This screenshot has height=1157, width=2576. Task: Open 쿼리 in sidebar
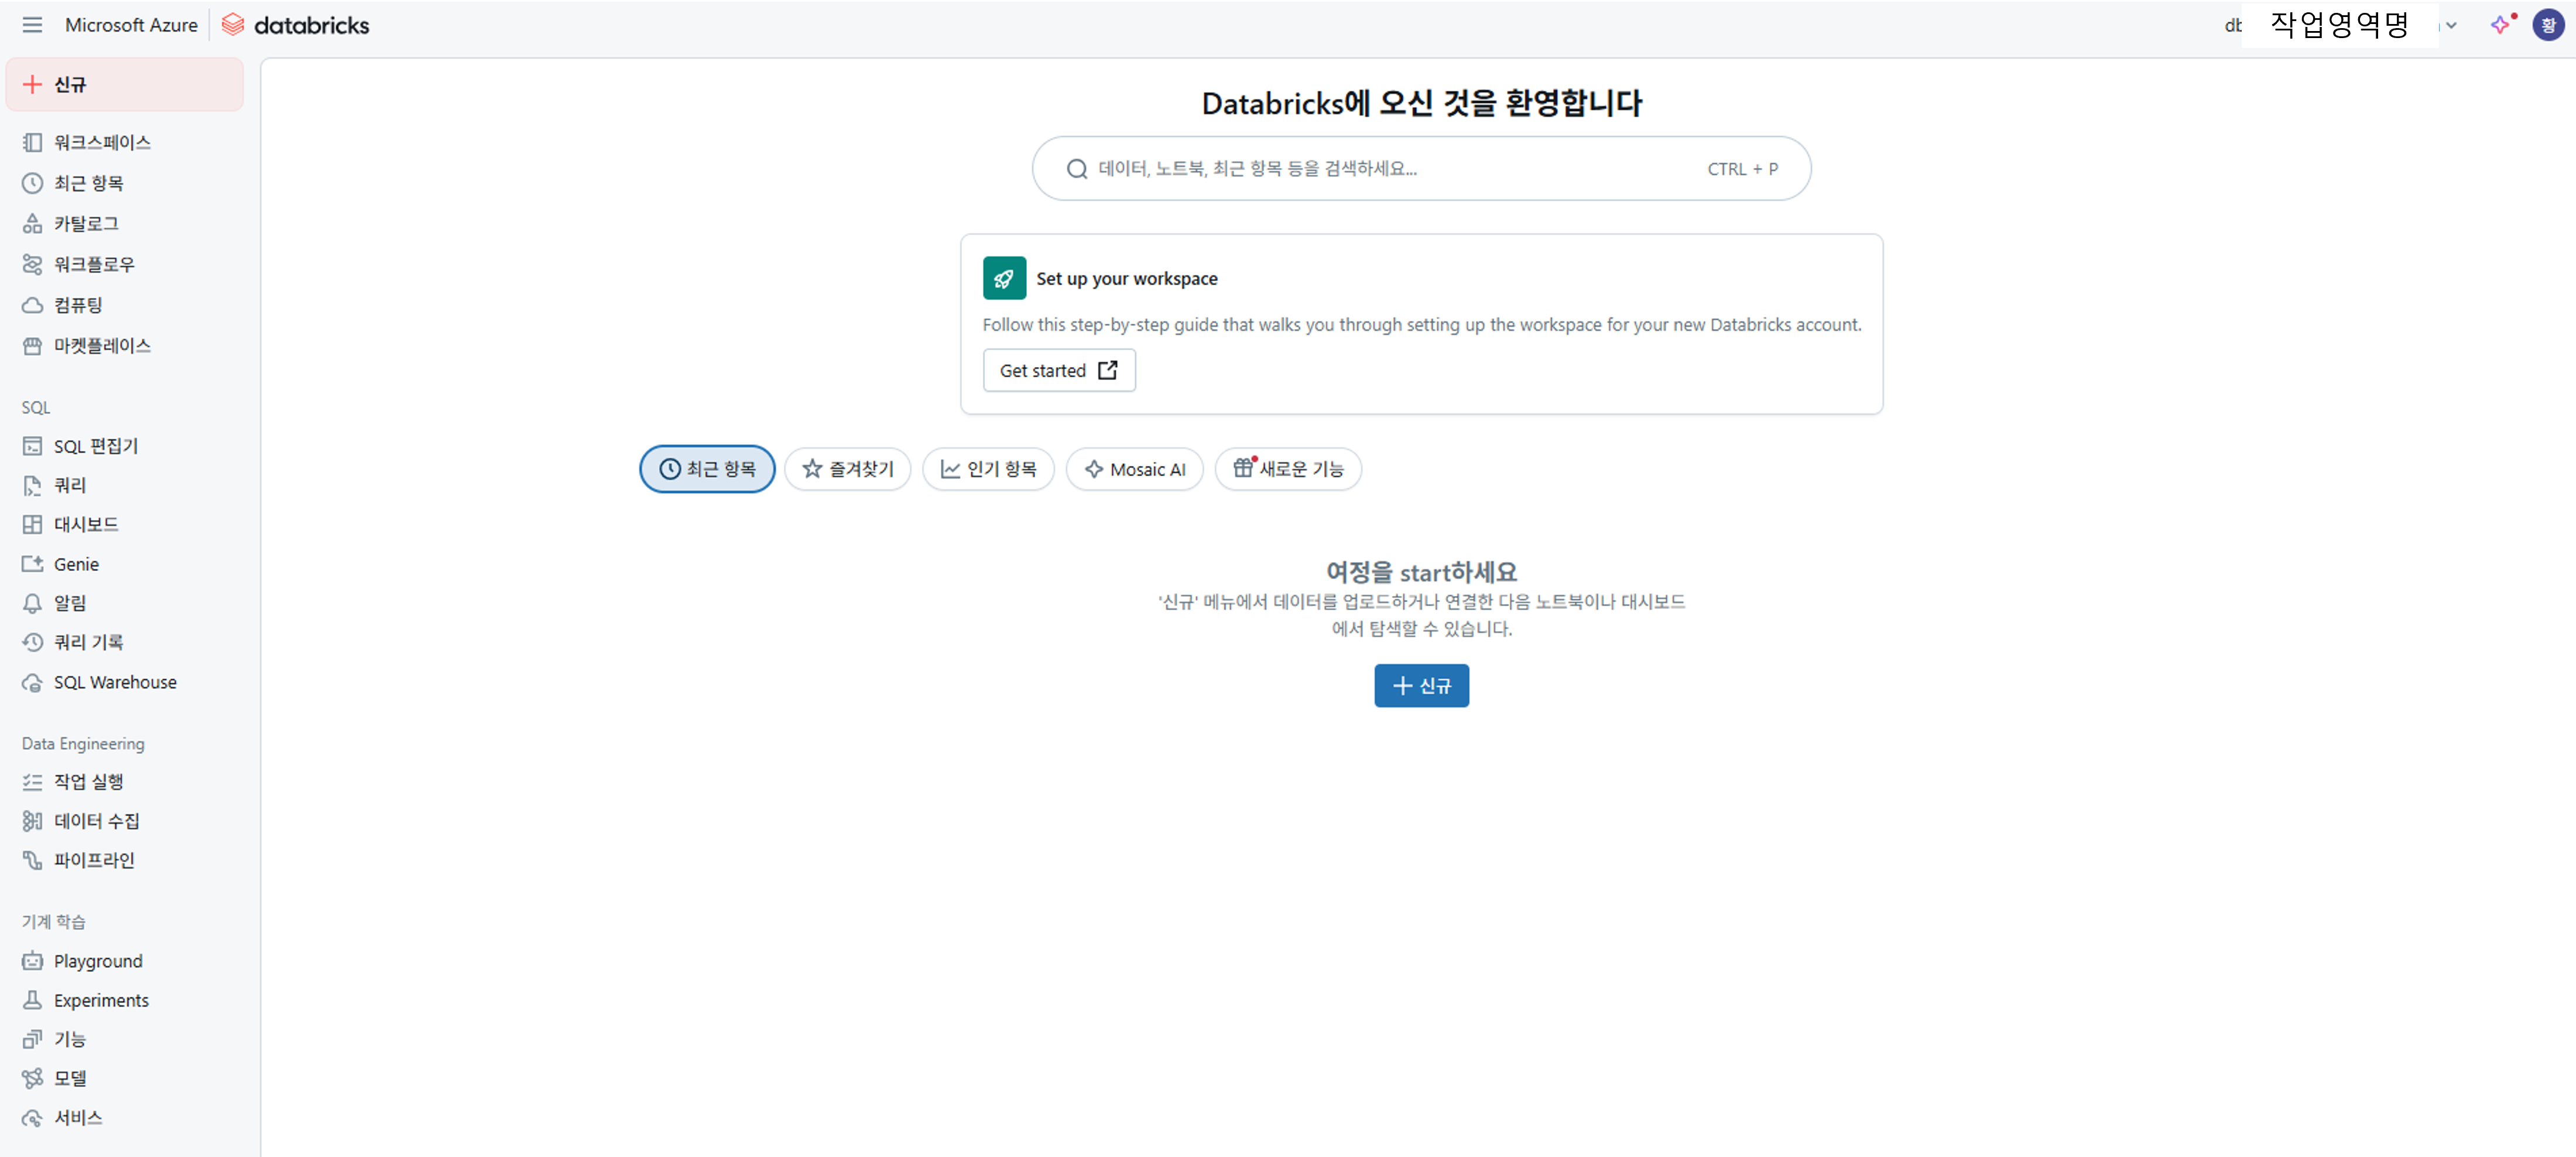[x=125, y=485]
